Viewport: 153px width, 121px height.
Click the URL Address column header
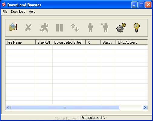point(132,42)
